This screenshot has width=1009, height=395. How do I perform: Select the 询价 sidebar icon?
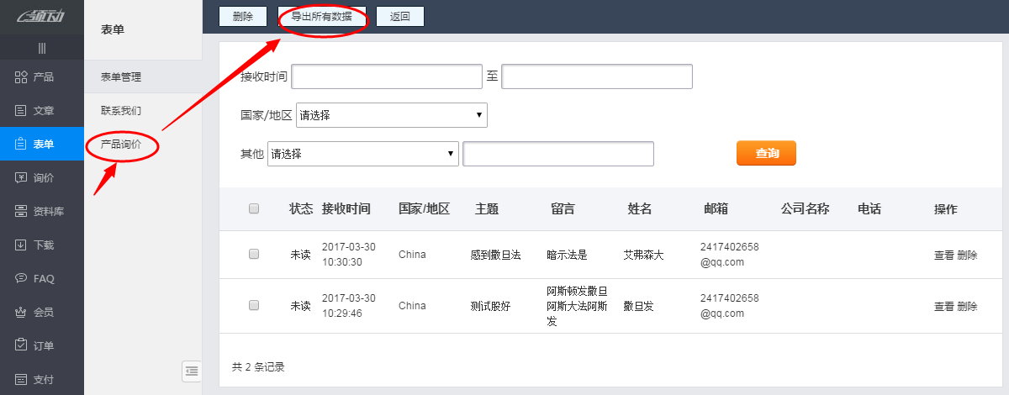[22, 177]
